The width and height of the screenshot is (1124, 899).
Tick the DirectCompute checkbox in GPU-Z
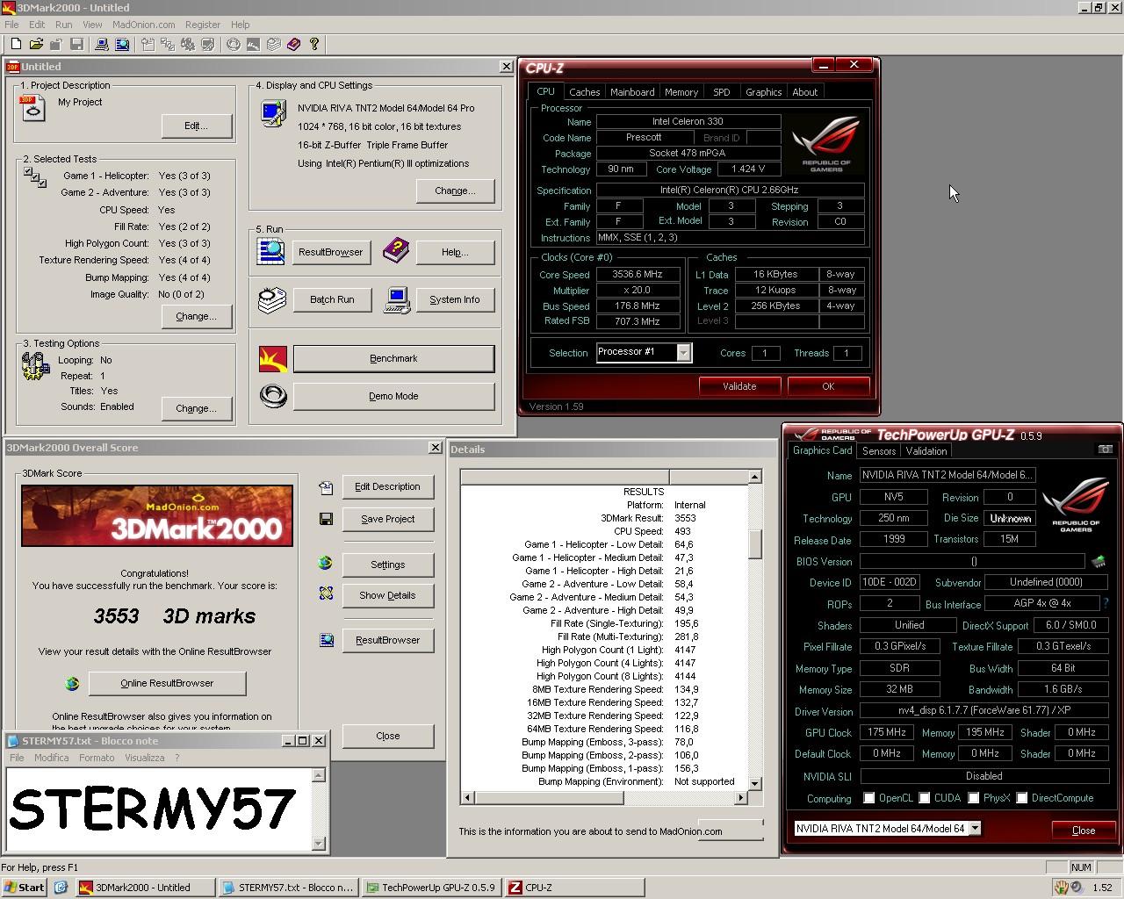1021,798
